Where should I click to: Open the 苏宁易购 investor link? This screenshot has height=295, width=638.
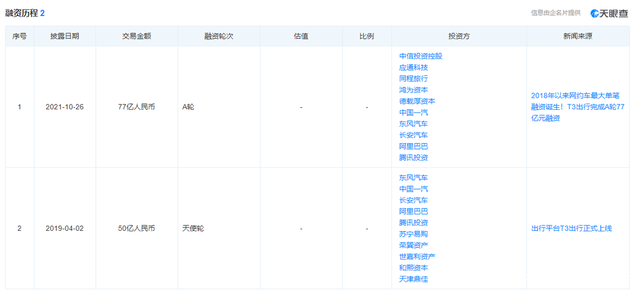(x=414, y=234)
